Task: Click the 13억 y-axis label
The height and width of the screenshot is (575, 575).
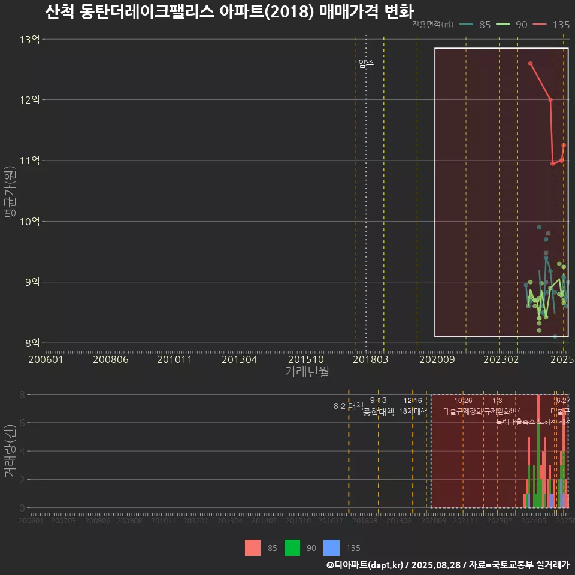Action: [x=30, y=40]
